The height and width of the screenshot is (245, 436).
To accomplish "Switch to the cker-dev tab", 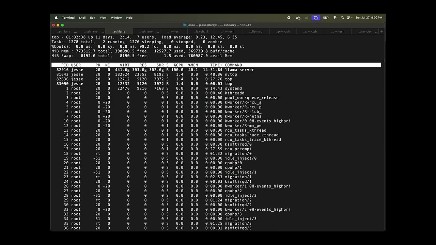I will click(x=364, y=31).
